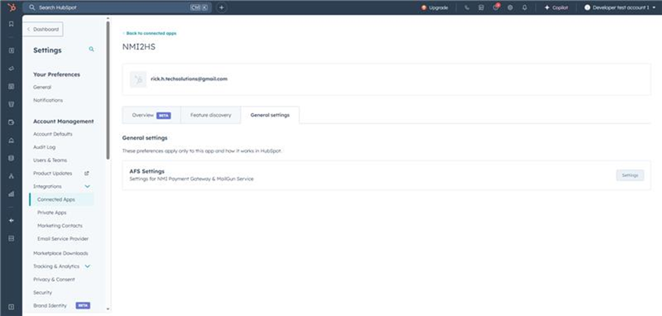Click the Search HubSpot field
The height and width of the screenshot is (316, 662).
[x=117, y=7]
